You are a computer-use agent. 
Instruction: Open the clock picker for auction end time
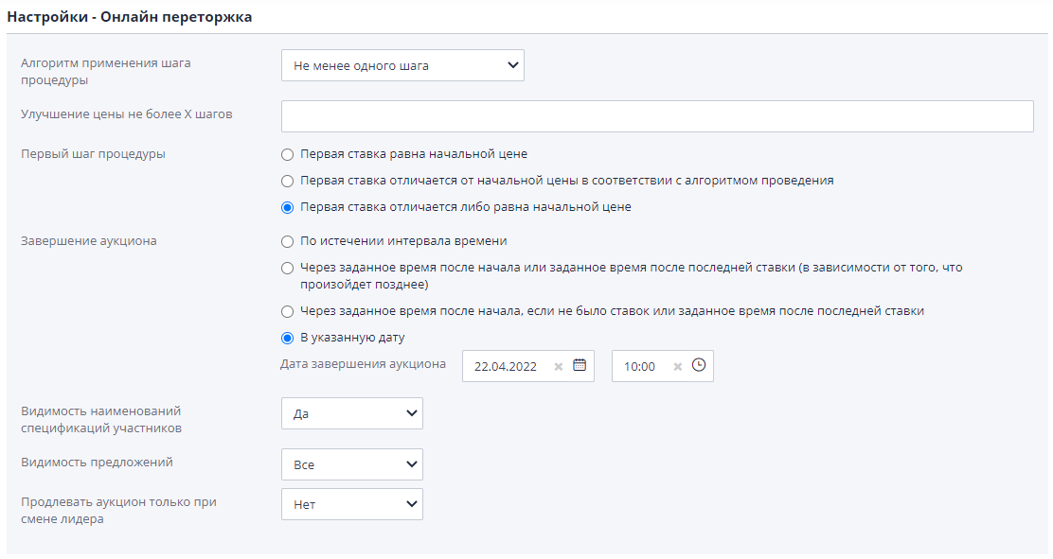(x=698, y=366)
